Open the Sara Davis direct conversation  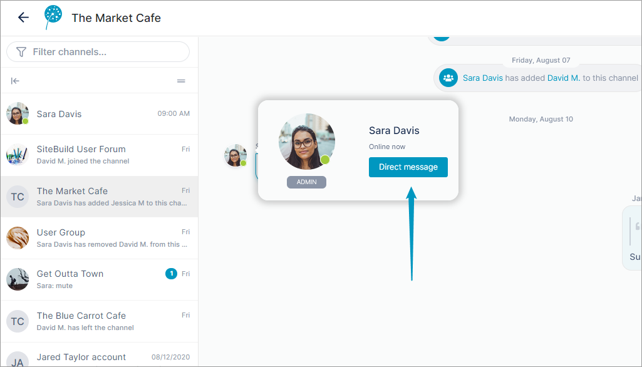(99, 114)
